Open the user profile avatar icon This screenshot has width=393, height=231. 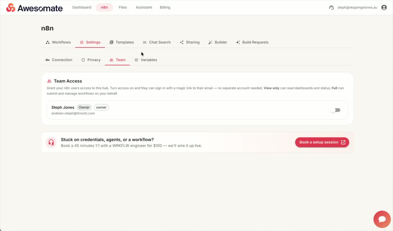coord(384,7)
